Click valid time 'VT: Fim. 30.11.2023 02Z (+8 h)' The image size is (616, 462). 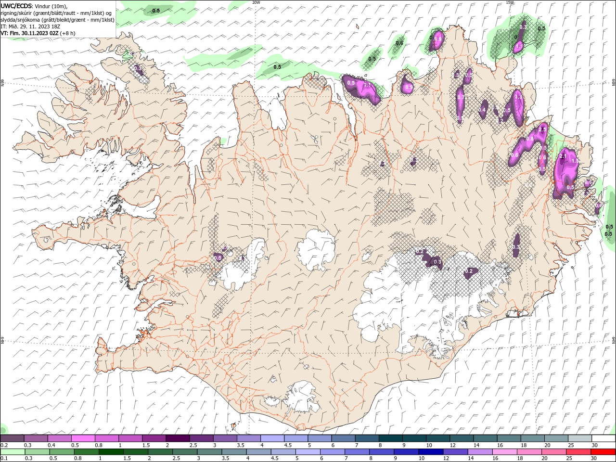38,33
